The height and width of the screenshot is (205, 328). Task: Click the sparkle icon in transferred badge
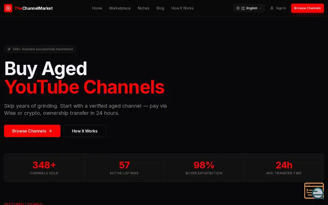coord(9,49)
